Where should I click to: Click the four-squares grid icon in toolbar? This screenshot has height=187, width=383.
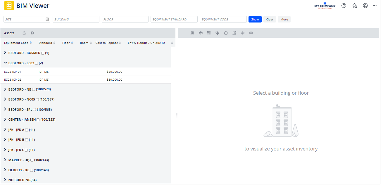[209, 33]
